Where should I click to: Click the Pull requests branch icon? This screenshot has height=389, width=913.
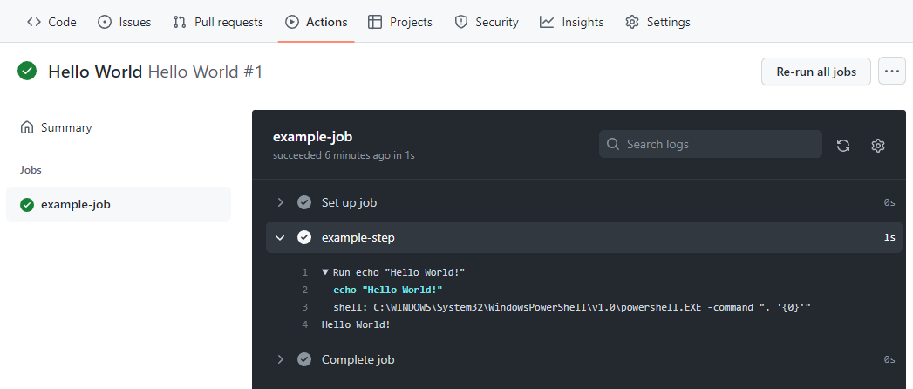tap(180, 22)
